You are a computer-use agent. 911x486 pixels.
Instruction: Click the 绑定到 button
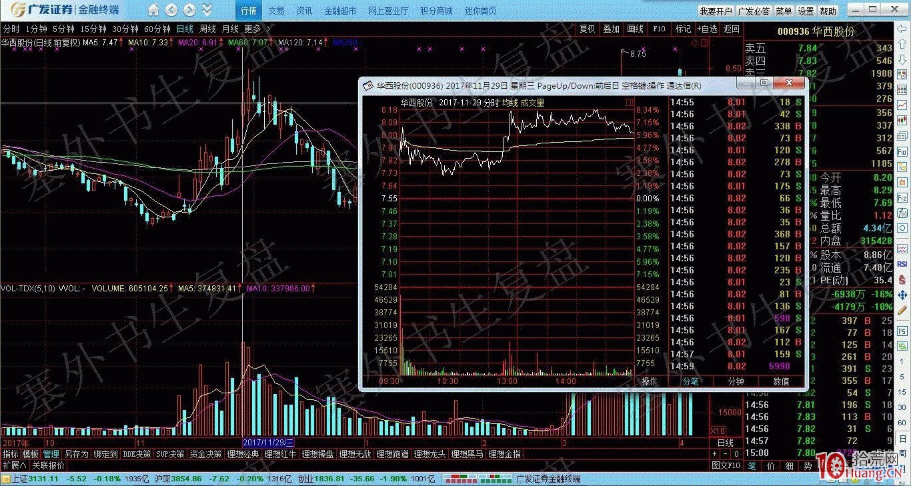click(x=105, y=454)
